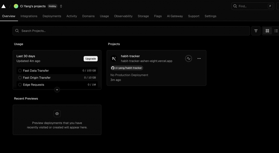Select the Edge Requests usage row
This screenshot has width=279, height=153.
[x=57, y=85]
